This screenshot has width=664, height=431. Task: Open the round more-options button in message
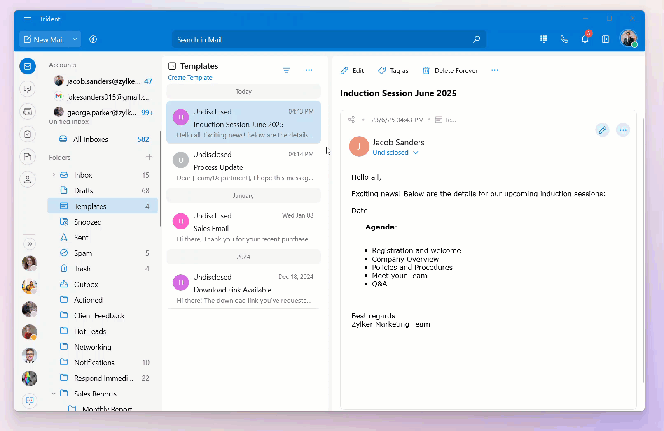tap(623, 130)
